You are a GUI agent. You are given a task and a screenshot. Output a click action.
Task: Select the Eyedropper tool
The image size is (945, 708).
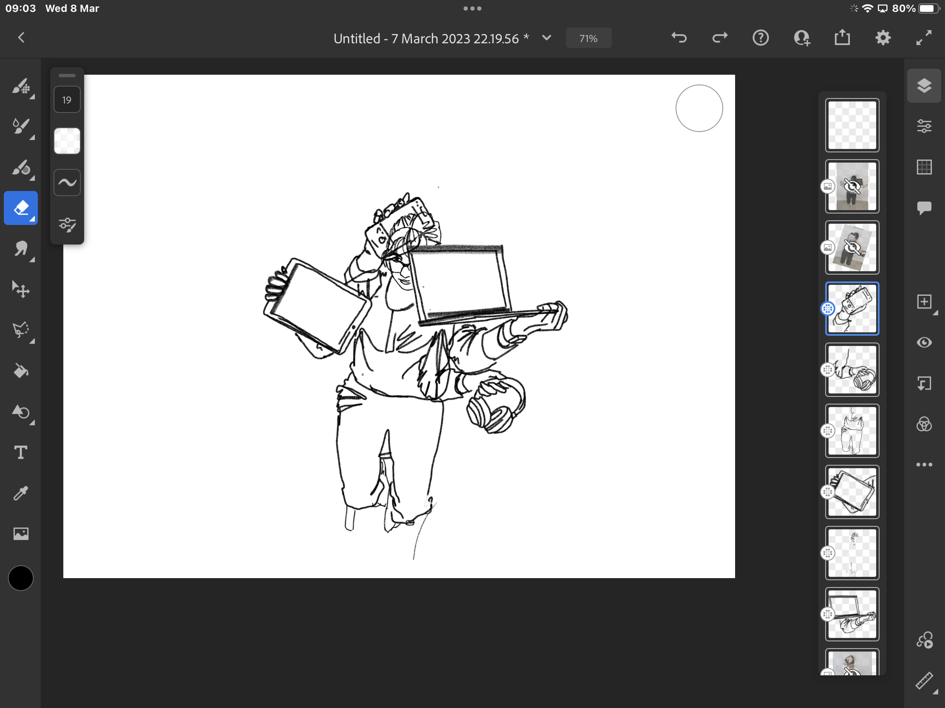point(20,493)
